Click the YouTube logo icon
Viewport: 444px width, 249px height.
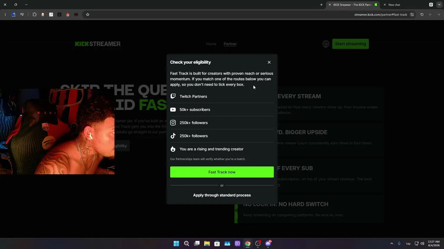tap(173, 110)
